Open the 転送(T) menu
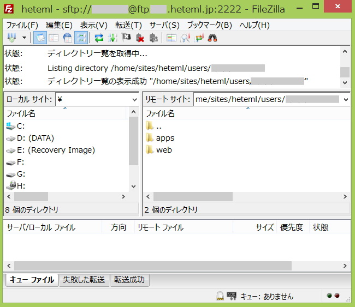 point(128,25)
